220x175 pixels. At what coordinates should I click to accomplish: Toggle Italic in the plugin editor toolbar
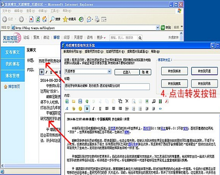(x=93, y=108)
